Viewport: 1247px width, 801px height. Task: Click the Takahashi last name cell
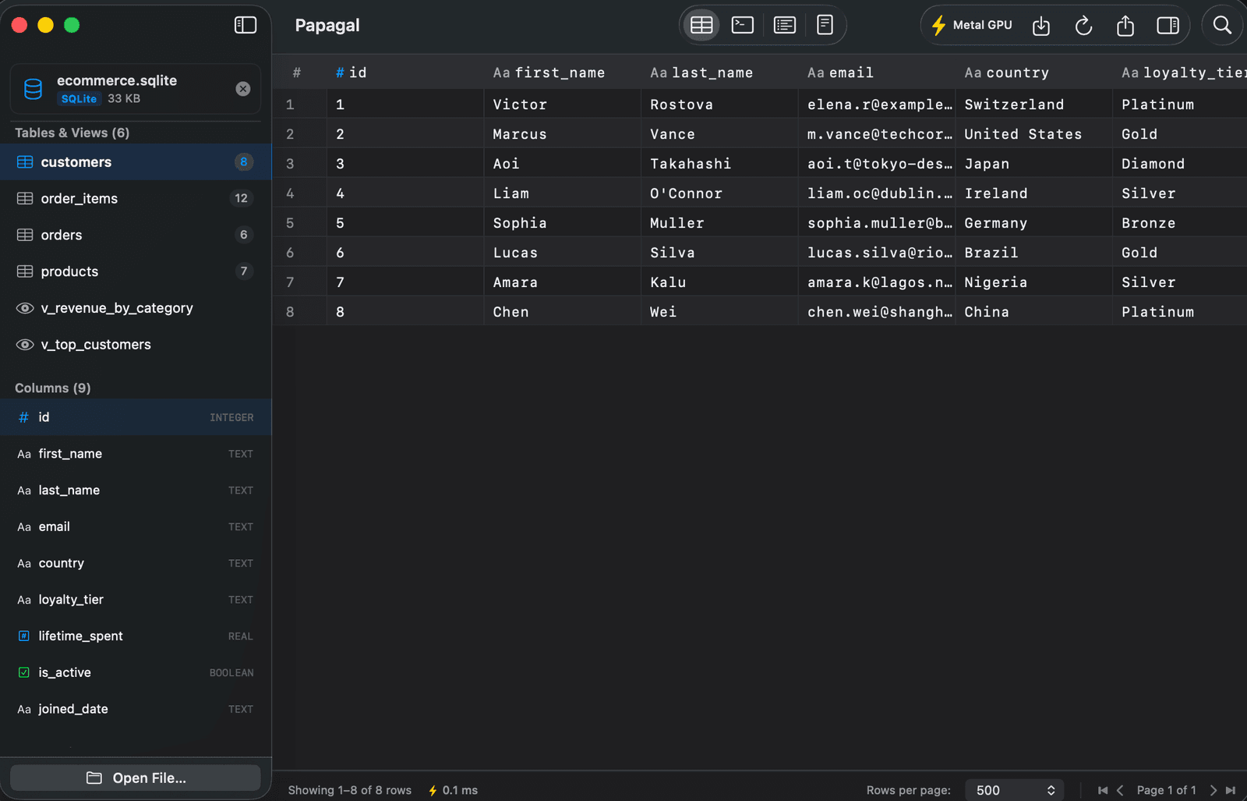click(x=719, y=164)
